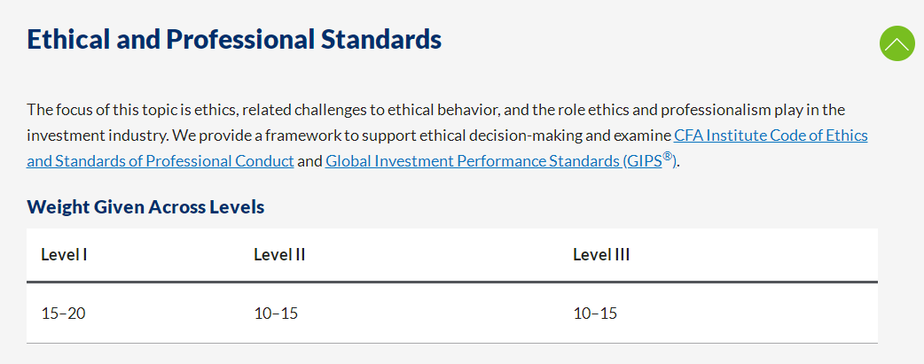The height and width of the screenshot is (364, 924).
Task: Select the Level I column header
Action: click(64, 255)
